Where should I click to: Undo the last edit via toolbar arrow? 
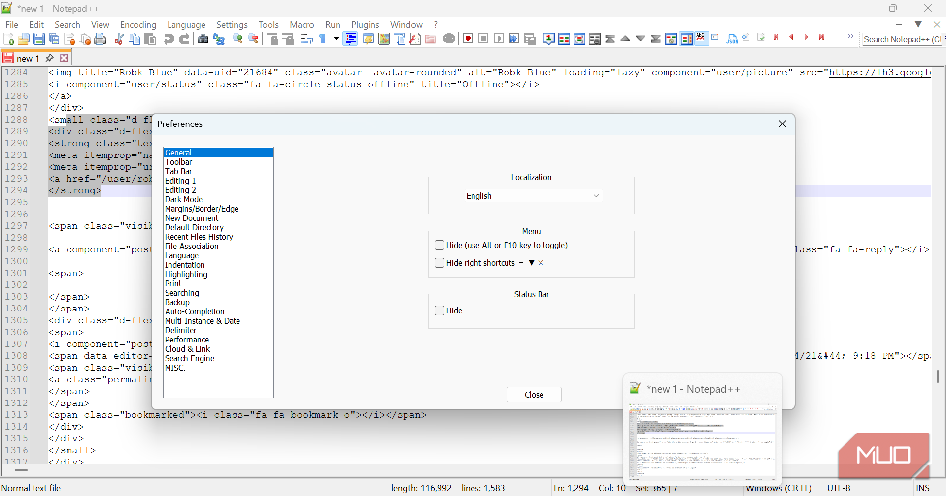pyautogui.click(x=169, y=39)
